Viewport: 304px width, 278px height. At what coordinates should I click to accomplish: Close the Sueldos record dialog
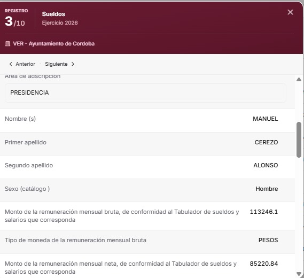coord(290,12)
